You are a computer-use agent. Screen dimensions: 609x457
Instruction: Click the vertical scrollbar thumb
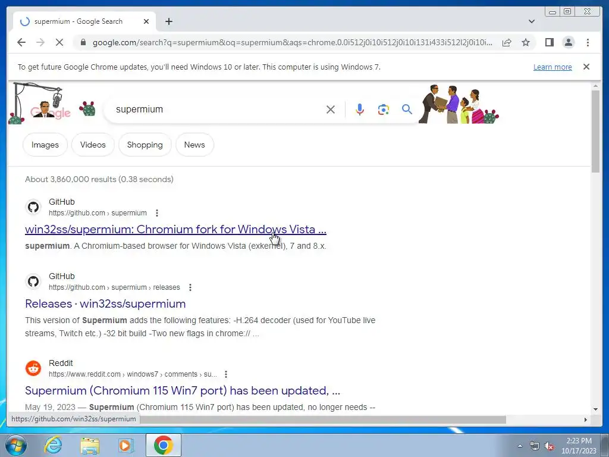[595, 132]
